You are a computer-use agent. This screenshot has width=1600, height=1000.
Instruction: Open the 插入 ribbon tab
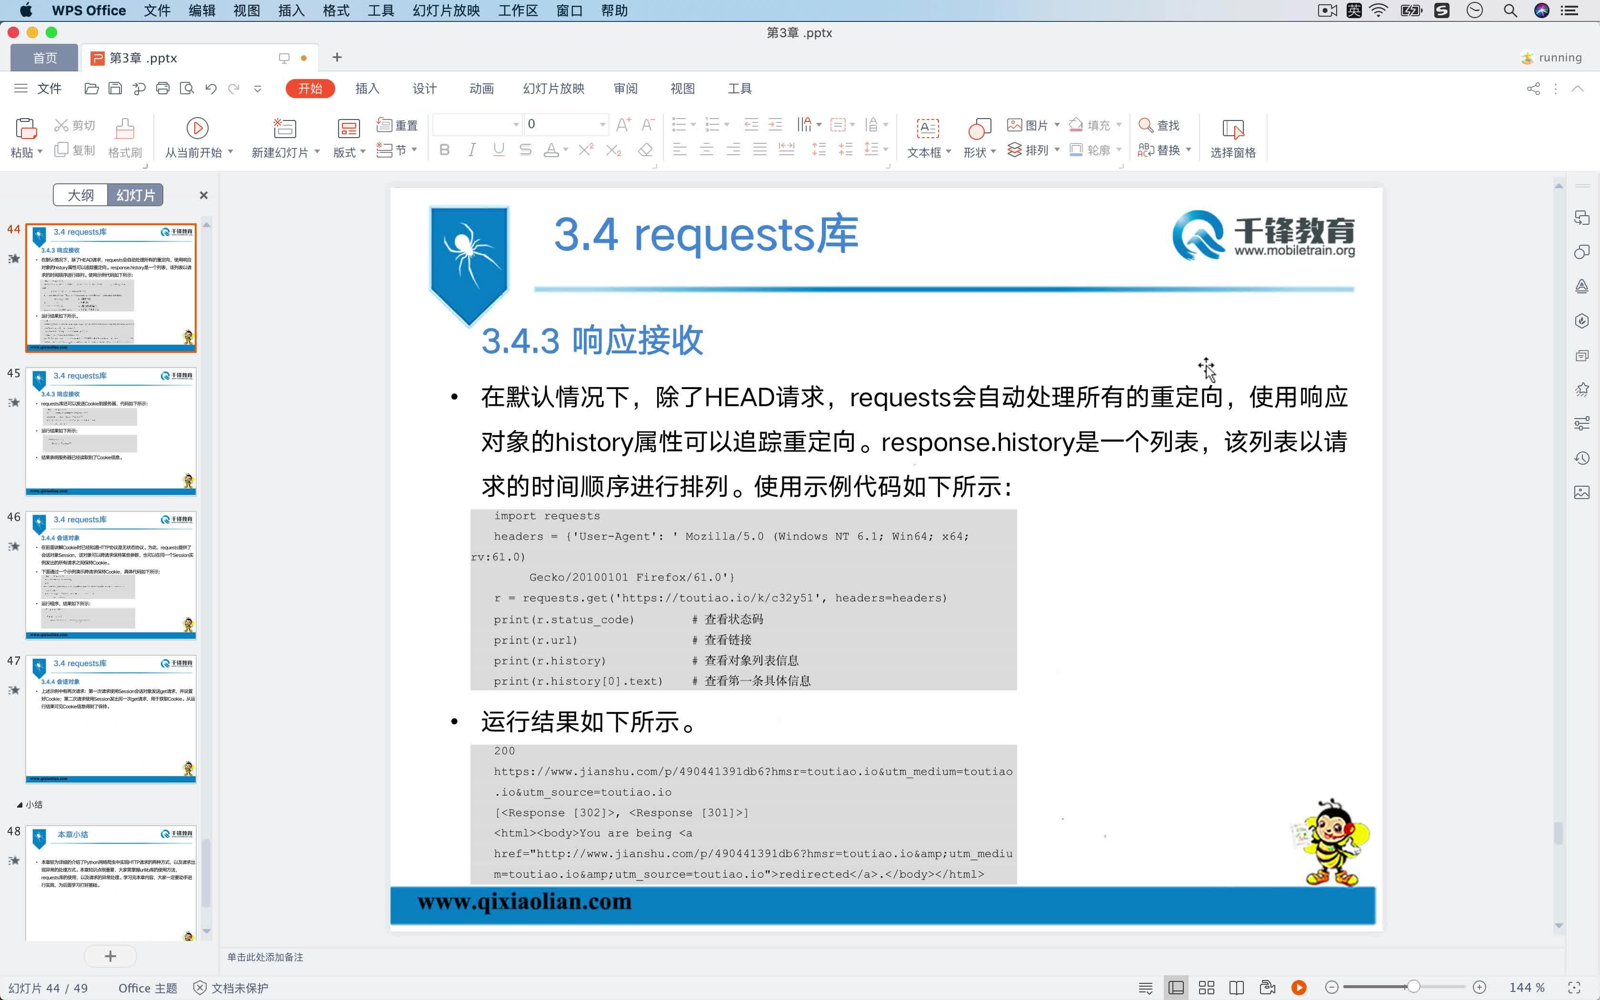(367, 89)
